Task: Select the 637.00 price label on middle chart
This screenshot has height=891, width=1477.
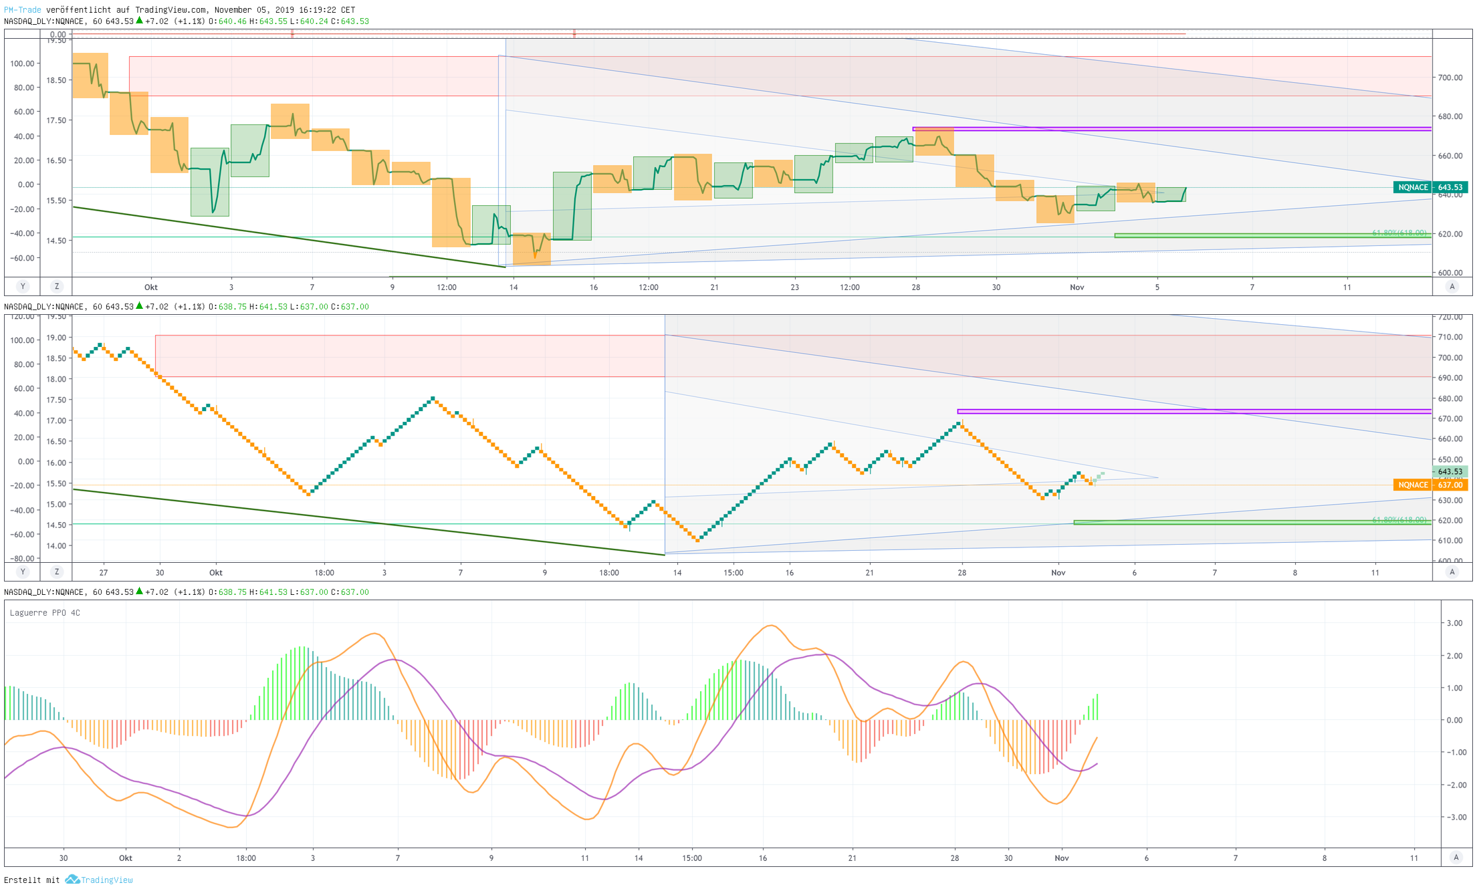Action: coord(1450,485)
